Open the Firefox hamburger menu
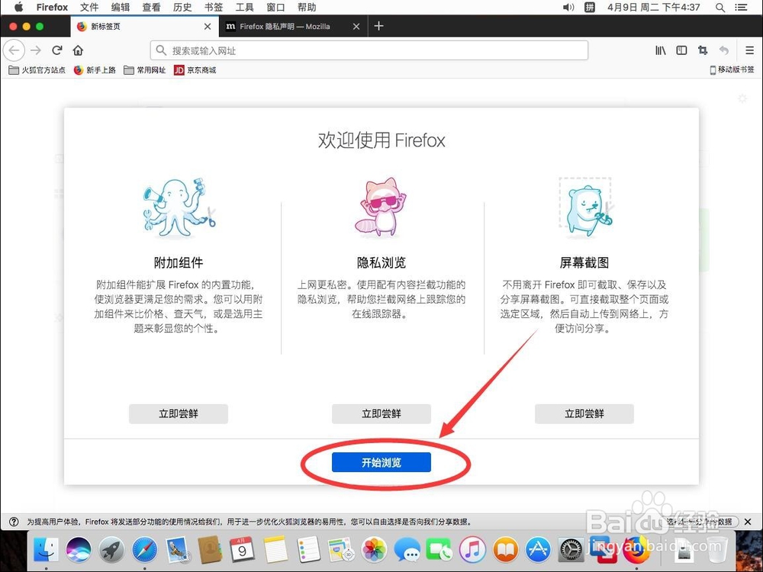 (x=749, y=50)
